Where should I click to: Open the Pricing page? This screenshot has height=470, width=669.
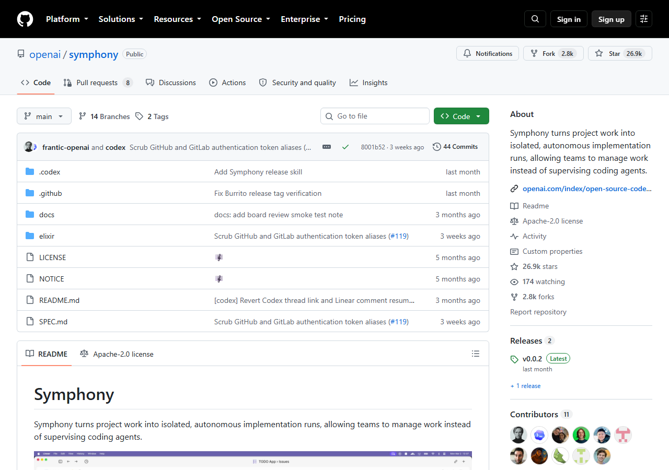(x=352, y=19)
